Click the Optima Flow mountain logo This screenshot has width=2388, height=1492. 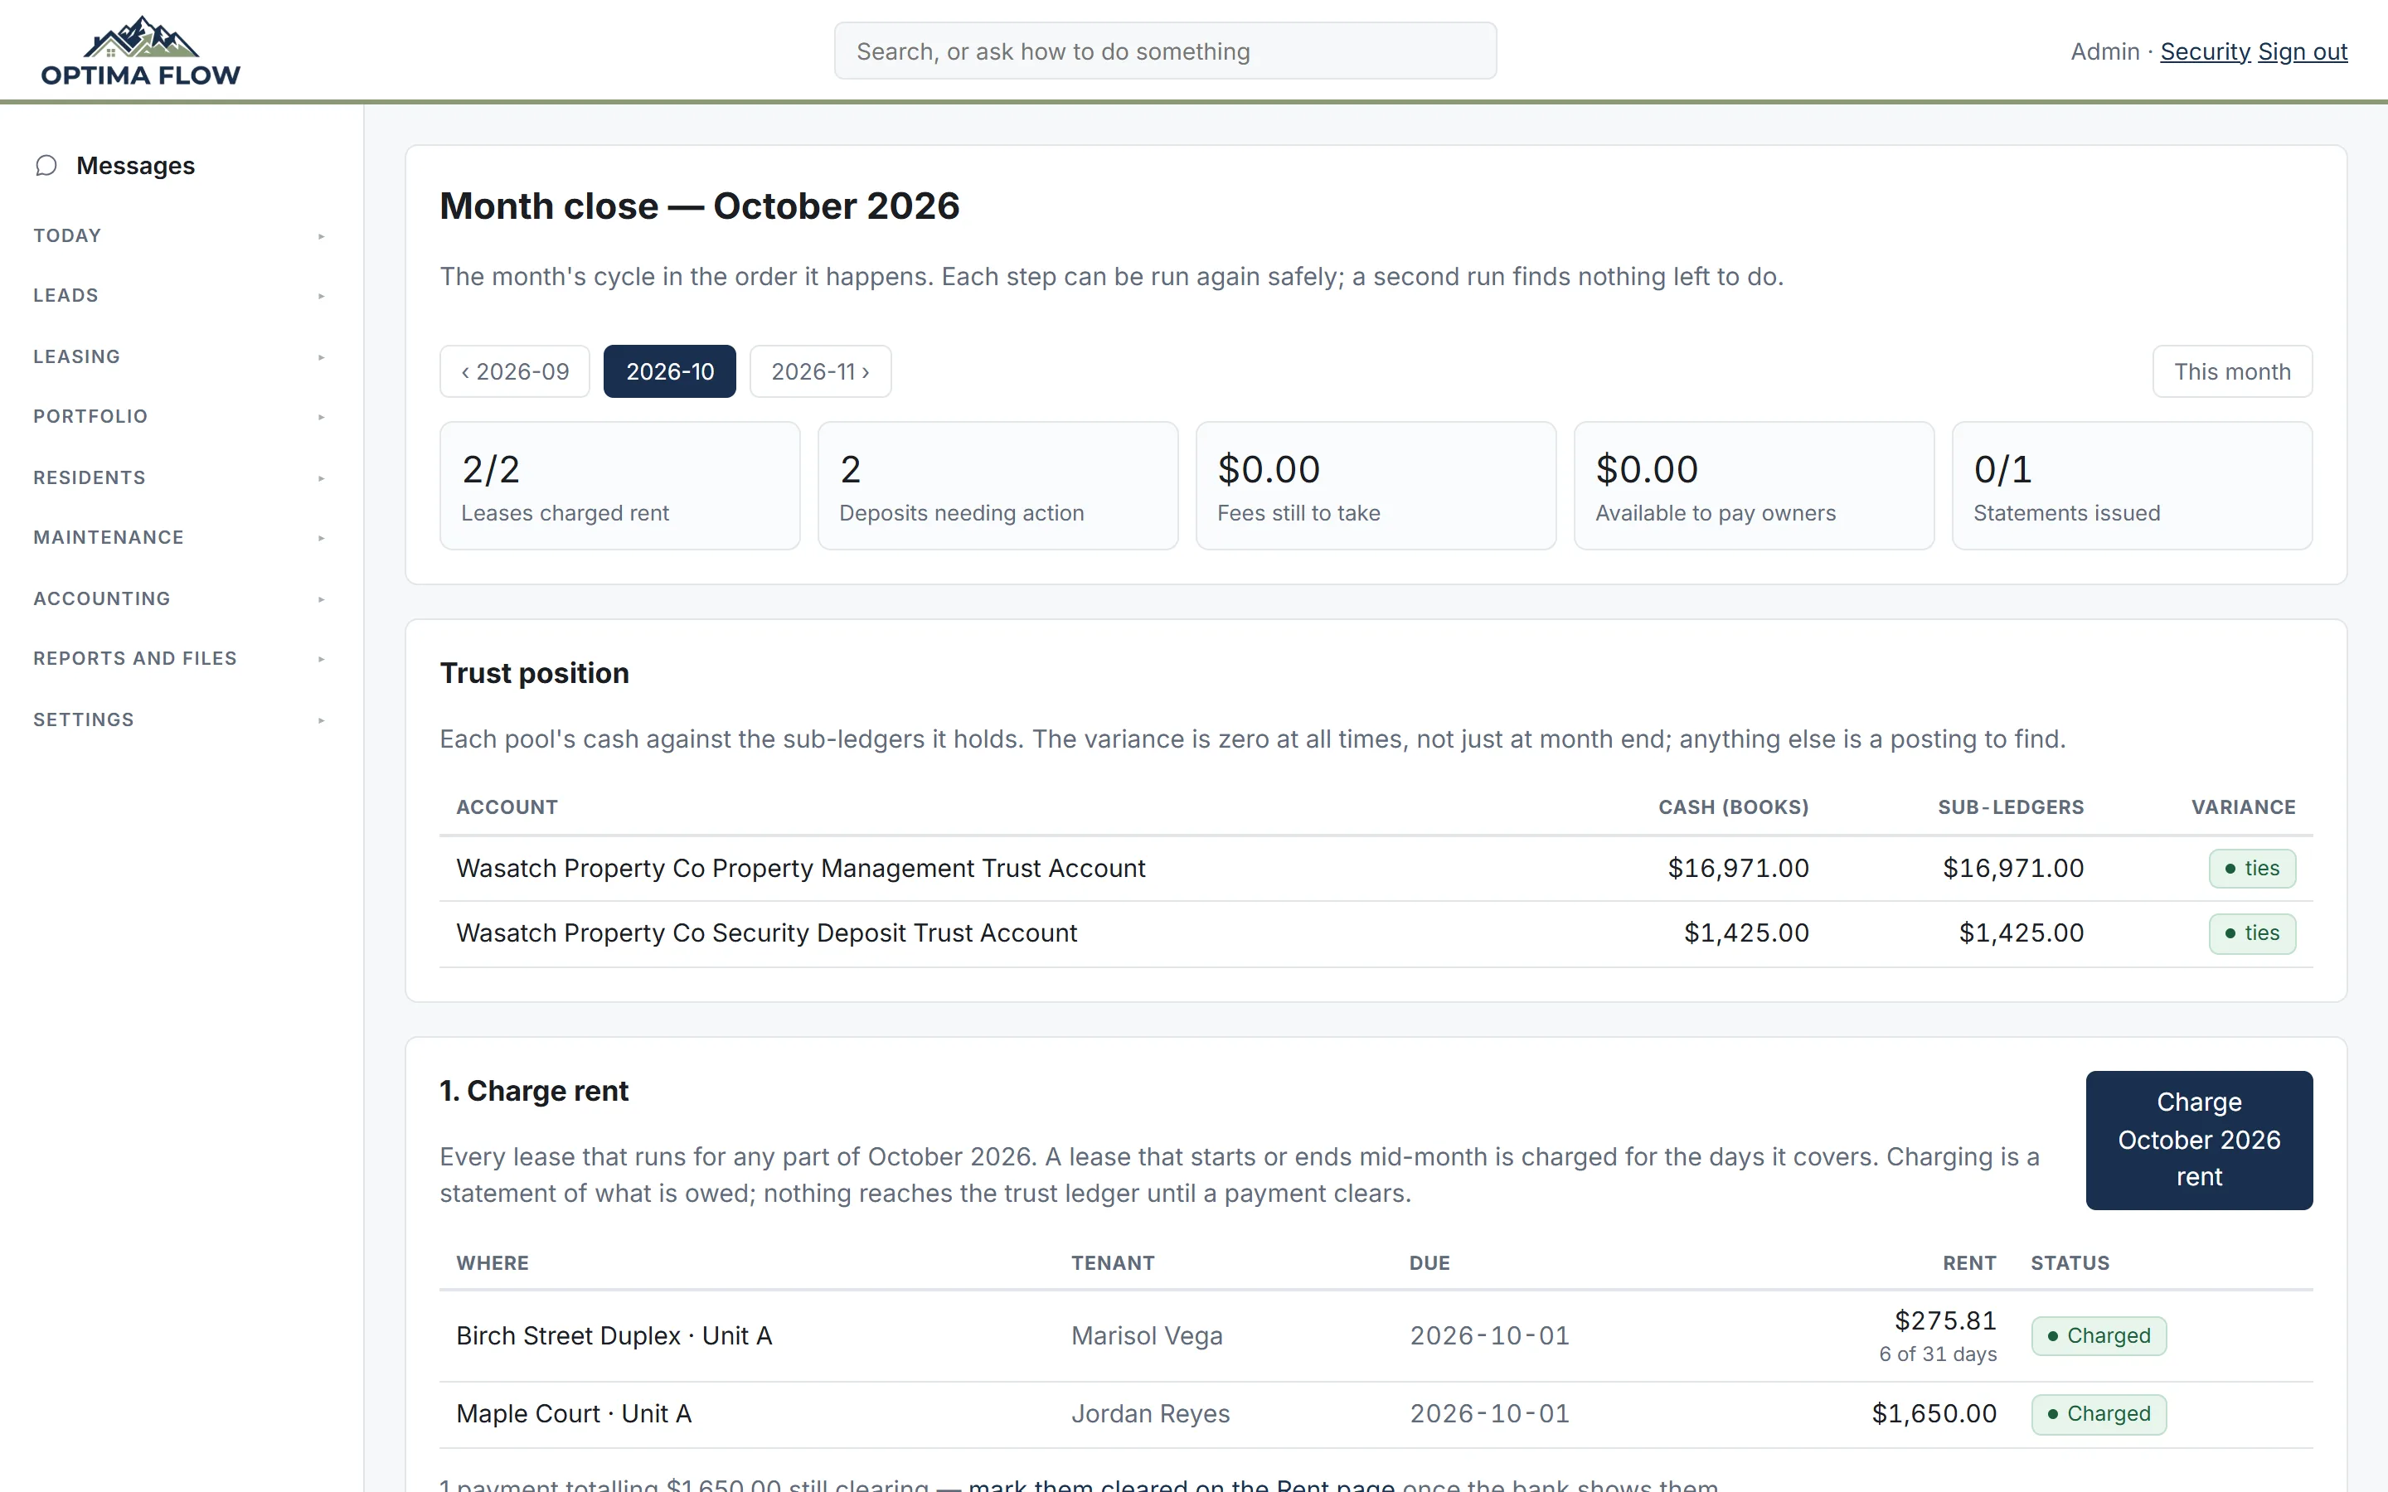[140, 51]
